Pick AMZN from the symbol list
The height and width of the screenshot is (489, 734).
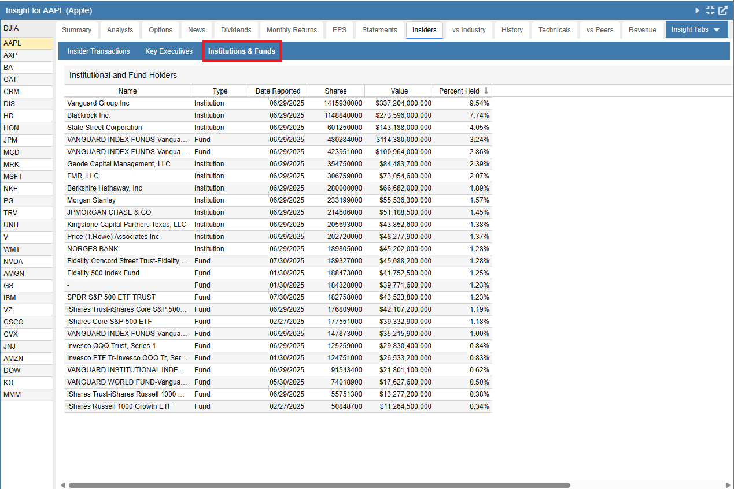coord(27,359)
